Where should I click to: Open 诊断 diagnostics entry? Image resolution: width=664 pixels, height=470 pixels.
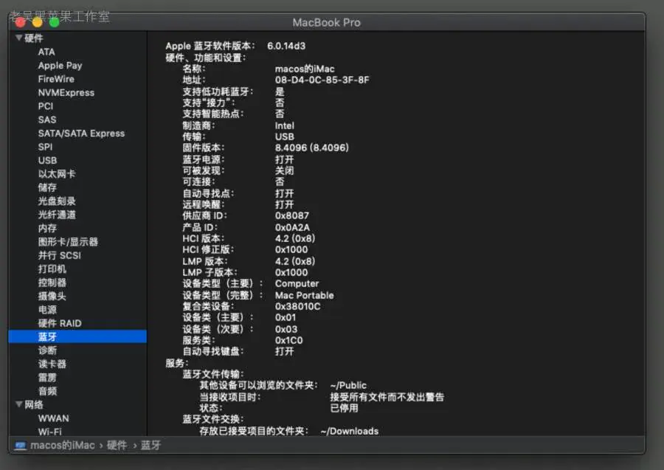(47, 350)
